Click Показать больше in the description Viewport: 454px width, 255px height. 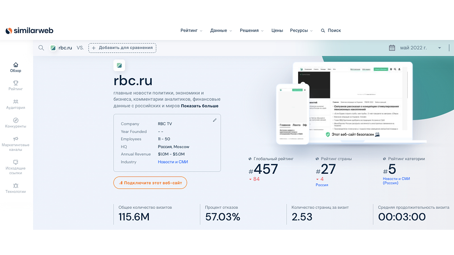[x=200, y=106]
